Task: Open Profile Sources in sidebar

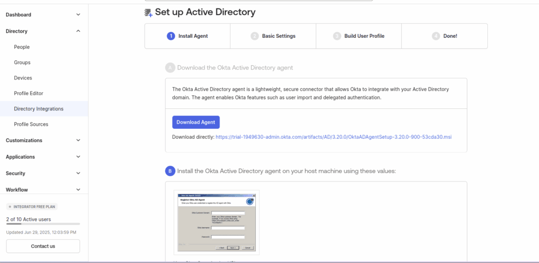Action: (x=31, y=124)
